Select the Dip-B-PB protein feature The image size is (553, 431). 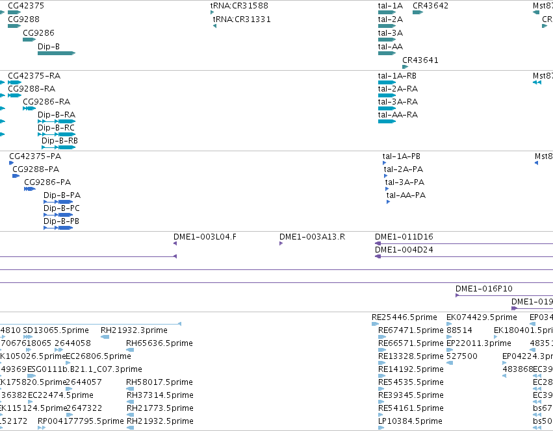click(58, 228)
